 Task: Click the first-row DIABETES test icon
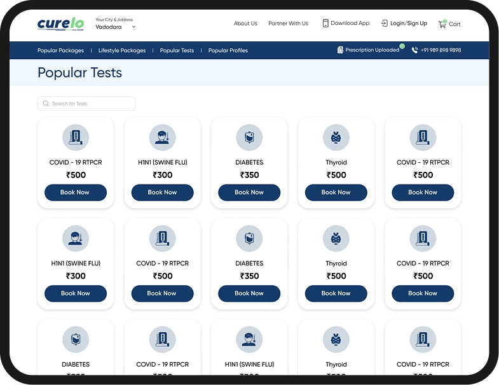click(x=249, y=137)
